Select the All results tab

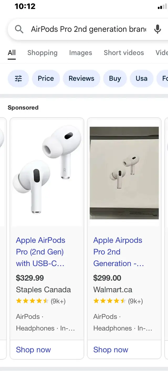(x=12, y=53)
